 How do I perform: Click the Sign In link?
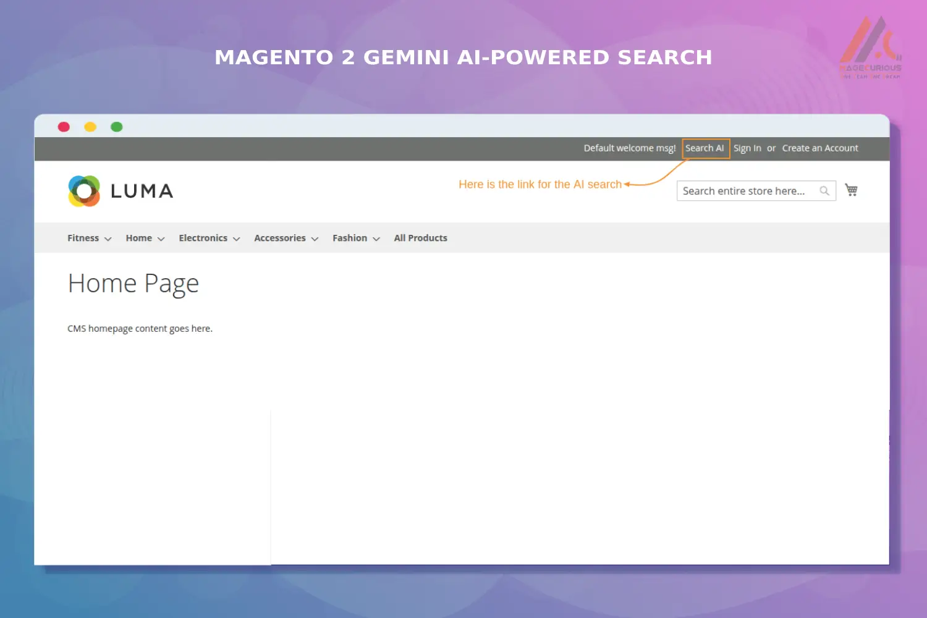(x=747, y=148)
